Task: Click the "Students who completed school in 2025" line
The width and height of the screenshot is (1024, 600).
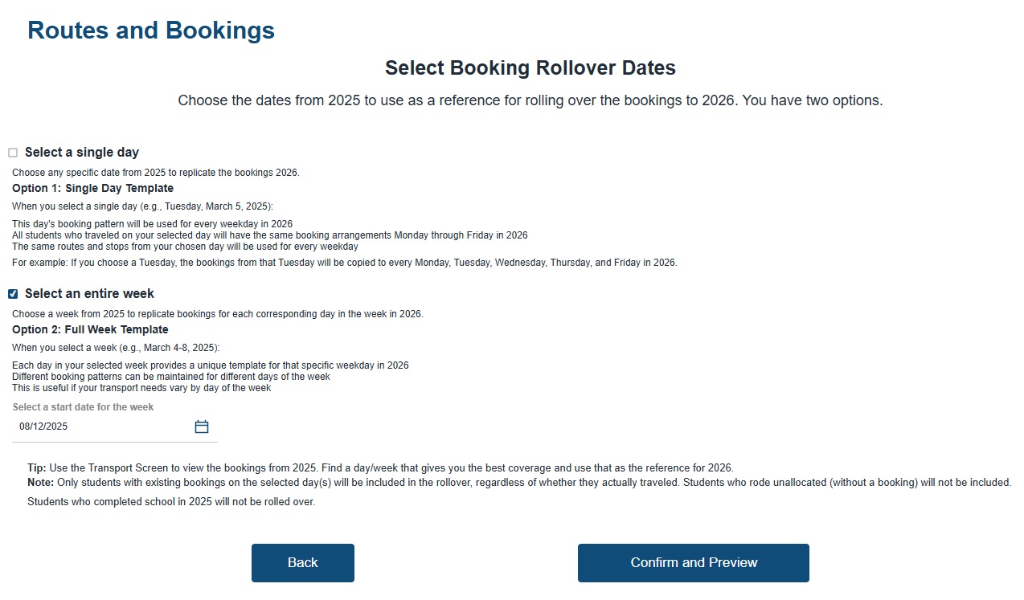Action: (x=170, y=502)
